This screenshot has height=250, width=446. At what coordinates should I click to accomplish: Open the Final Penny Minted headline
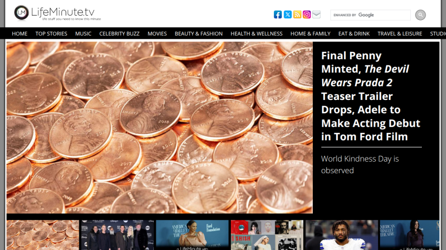[370, 96]
